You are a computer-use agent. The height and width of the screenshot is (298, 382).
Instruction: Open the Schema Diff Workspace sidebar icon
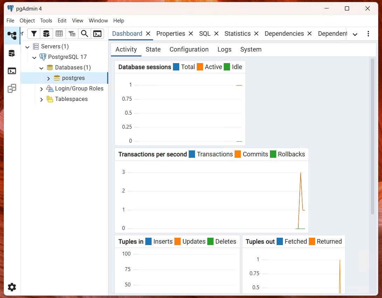coord(12,88)
